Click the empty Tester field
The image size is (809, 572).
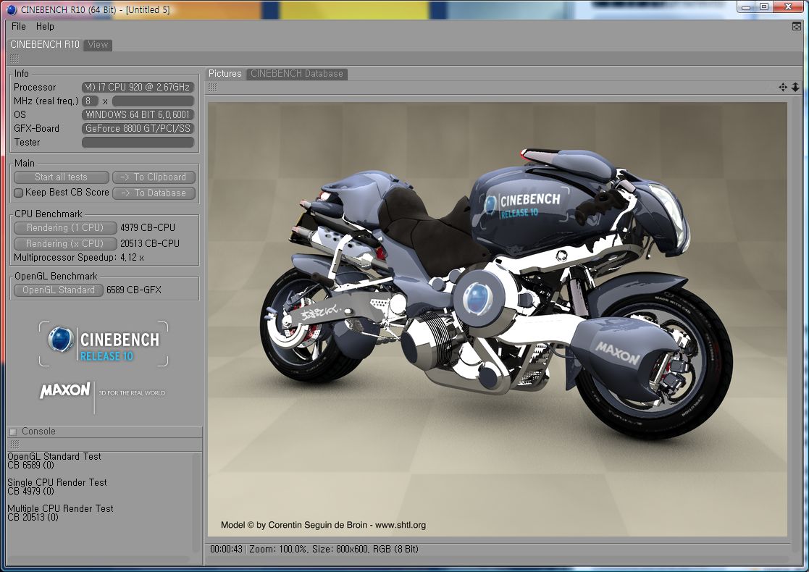coord(138,143)
